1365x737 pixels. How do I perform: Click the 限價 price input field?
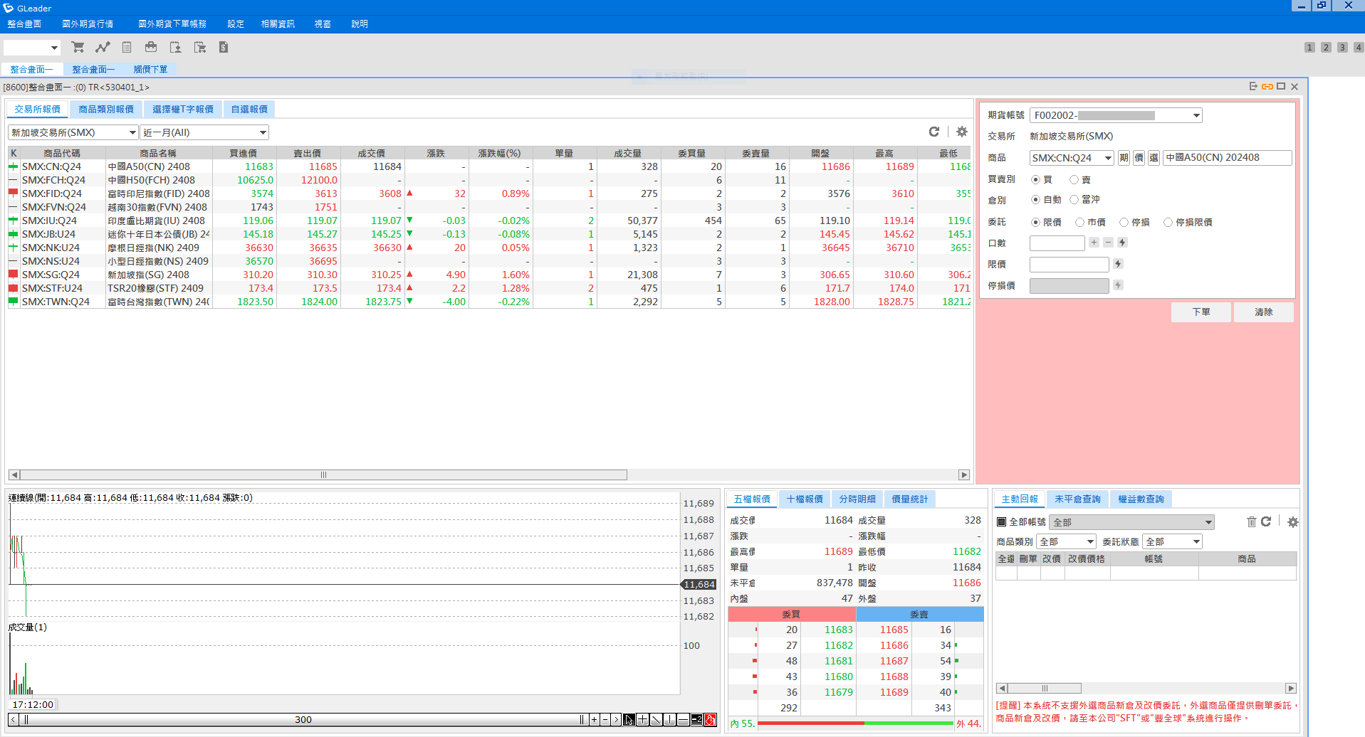point(1069,265)
